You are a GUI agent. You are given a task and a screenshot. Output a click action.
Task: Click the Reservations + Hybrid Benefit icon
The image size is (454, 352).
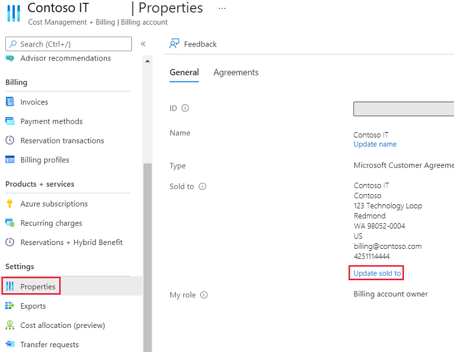[10, 242]
